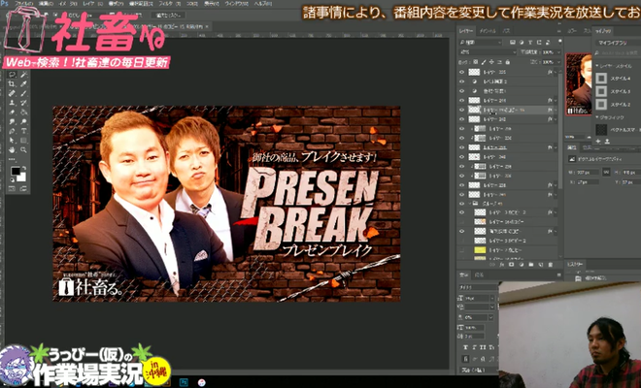Select the Path Selection arrow tool

coord(11,141)
